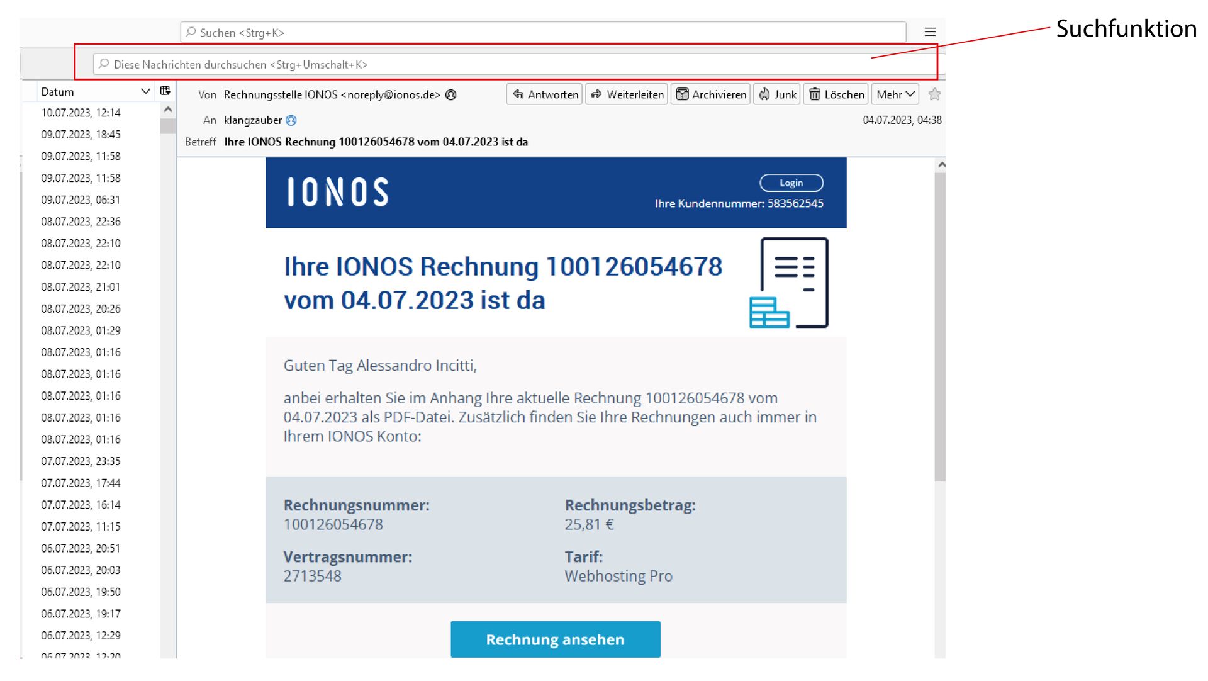The width and height of the screenshot is (1208, 681).
Task: Click the up arrow of the message list scrollbar
Action: 168,110
